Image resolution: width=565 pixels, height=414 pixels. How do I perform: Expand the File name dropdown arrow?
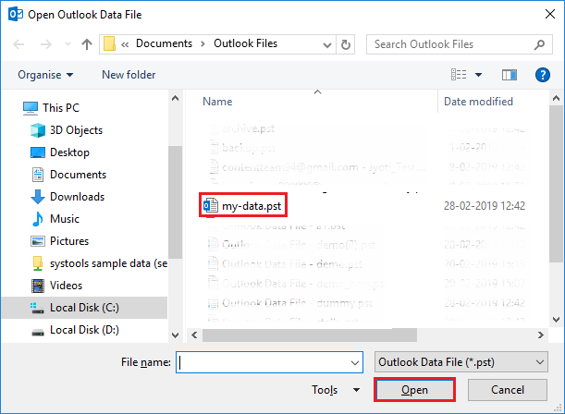[355, 363]
